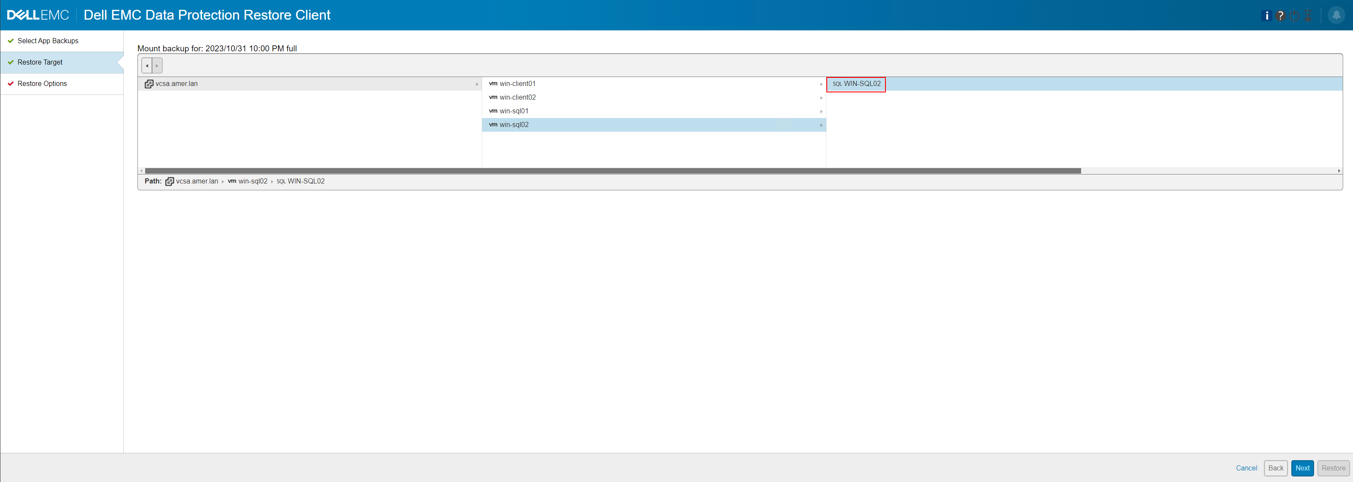Expand vcsa.amer.lan vCenter node arrow

click(477, 84)
